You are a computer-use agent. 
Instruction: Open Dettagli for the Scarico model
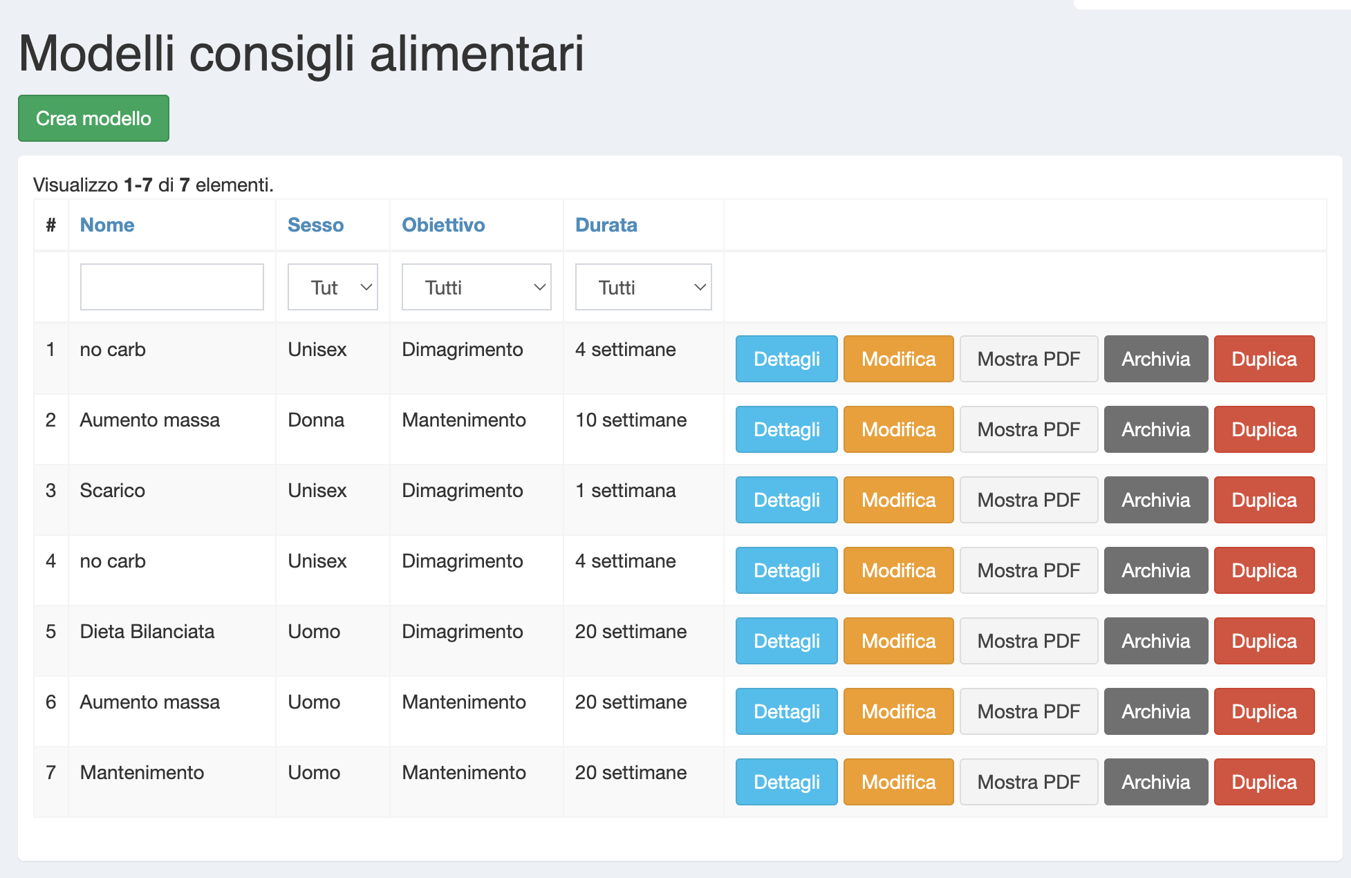point(786,500)
